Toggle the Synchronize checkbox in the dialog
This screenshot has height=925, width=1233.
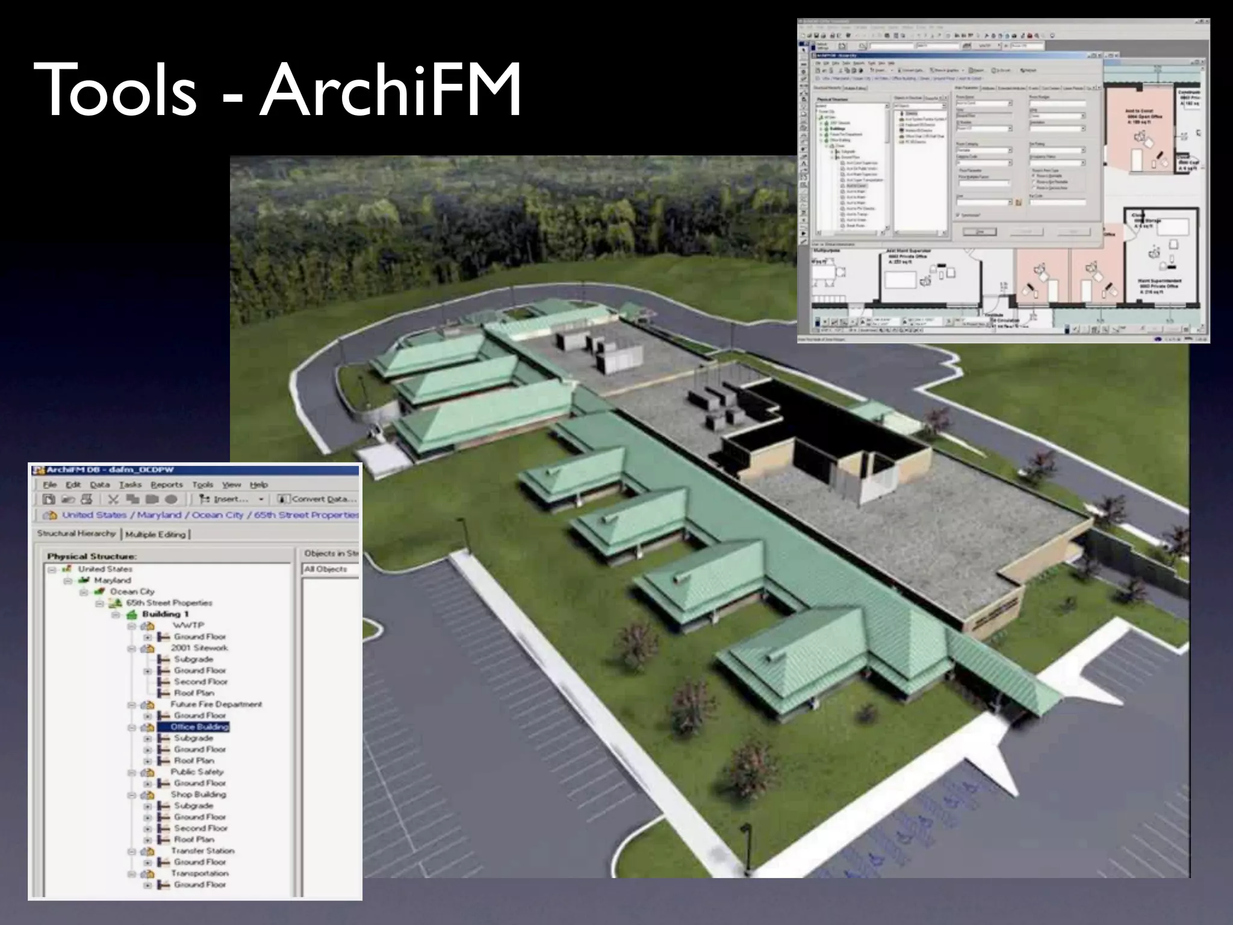tap(958, 215)
